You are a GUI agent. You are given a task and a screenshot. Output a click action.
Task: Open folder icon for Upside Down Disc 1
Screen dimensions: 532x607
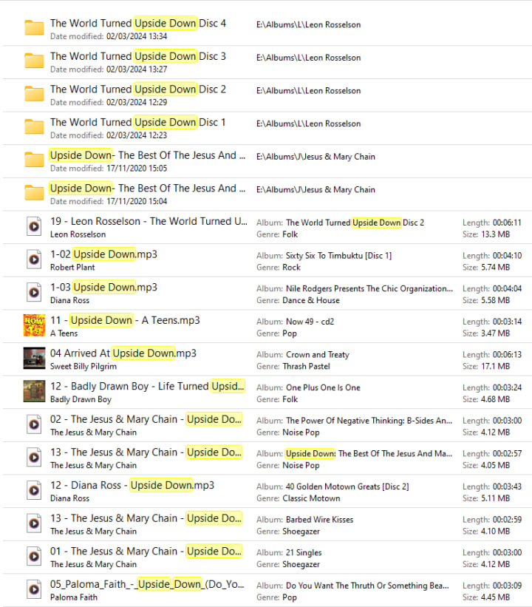coord(34,126)
